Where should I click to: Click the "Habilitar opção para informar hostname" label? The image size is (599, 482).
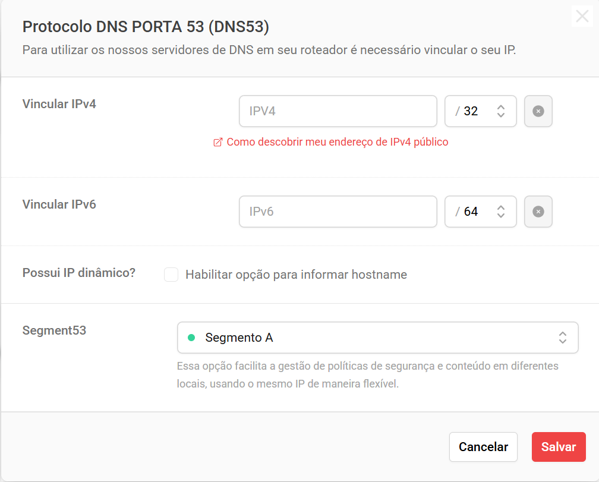[x=296, y=275]
